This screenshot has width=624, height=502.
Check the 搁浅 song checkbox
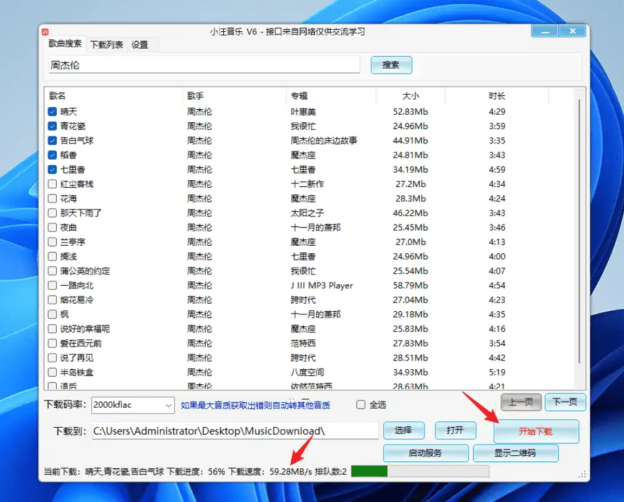(x=52, y=256)
